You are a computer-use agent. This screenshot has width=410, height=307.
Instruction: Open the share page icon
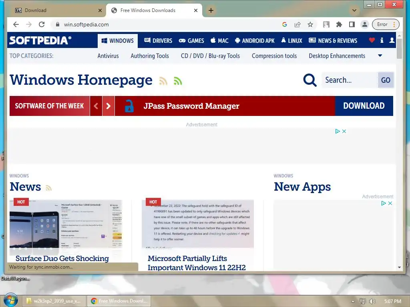(297, 24)
